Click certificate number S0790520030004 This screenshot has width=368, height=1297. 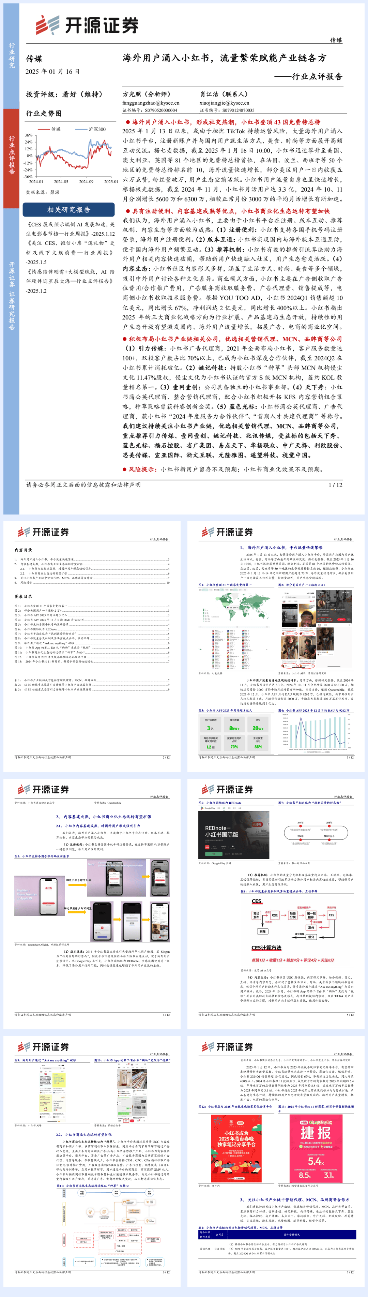click(x=161, y=110)
